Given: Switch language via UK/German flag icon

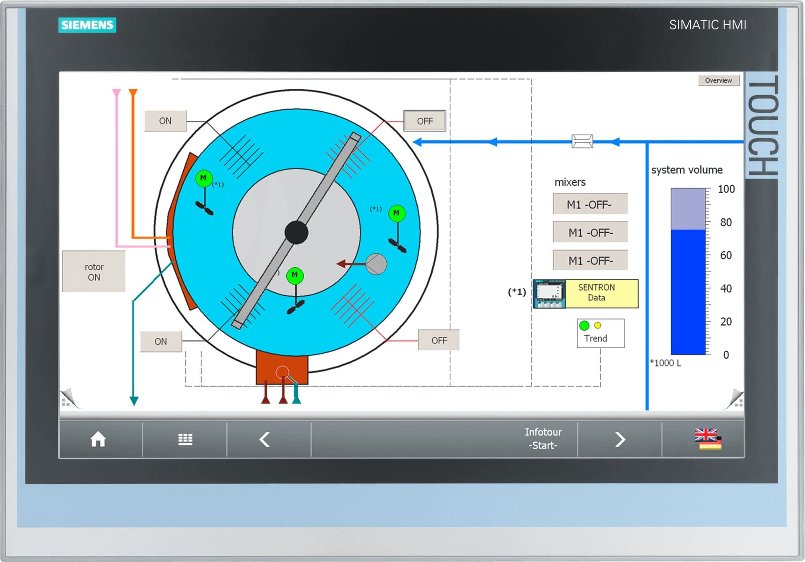Looking at the screenshot, I should 708,439.
